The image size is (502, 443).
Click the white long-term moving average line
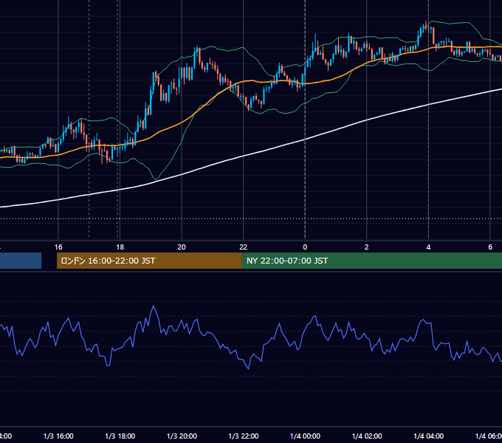coord(244,156)
